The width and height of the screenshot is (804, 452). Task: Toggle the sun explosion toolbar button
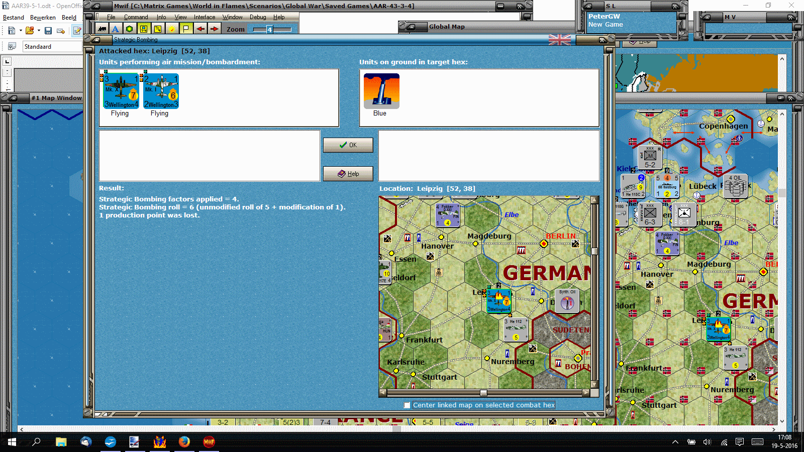point(172,29)
